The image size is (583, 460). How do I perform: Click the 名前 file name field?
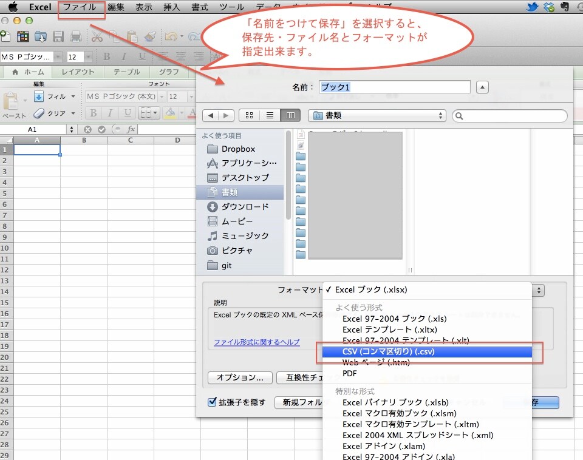tap(395, 87)
